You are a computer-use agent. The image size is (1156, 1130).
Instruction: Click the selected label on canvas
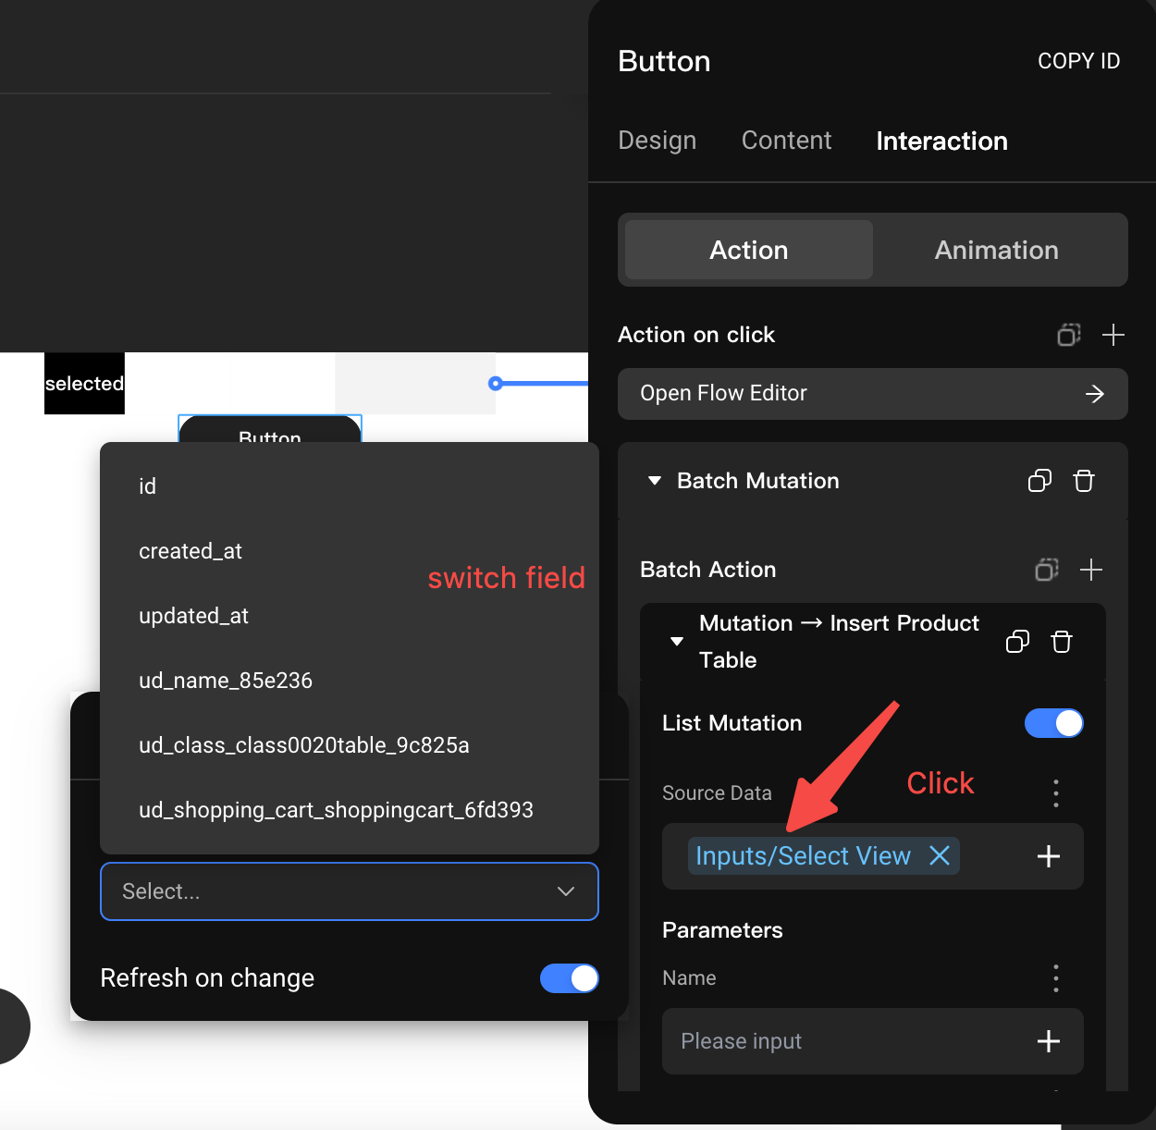[84, 384]
